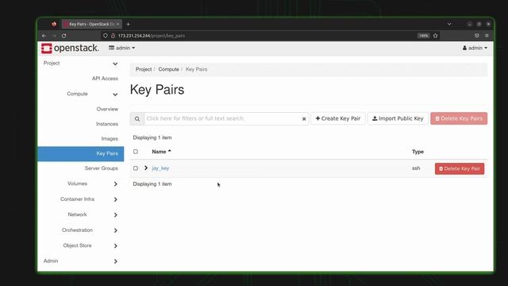Close the Key Pairs browser tab
Screen dimensions: 508x286
coord(117,24)
